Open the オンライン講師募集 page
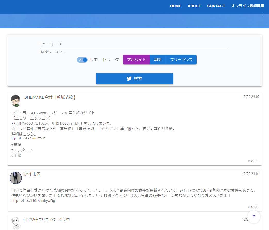The width and height of the screenshot is (269, 230). 248,6
